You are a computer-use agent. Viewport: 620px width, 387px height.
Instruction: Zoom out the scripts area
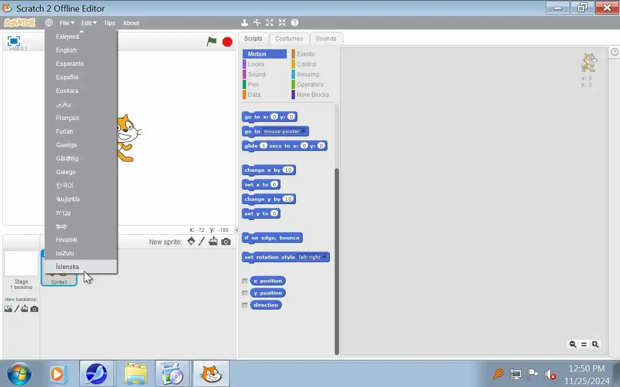(x=573, y=344)
